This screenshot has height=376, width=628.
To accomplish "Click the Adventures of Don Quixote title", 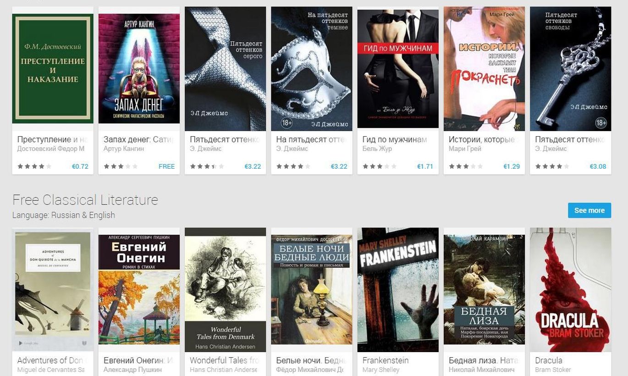I will click(x=51, y=360).
